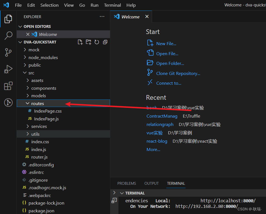
Task: Open the Search view in the activity bar
Action: click(x=8, y=36)
